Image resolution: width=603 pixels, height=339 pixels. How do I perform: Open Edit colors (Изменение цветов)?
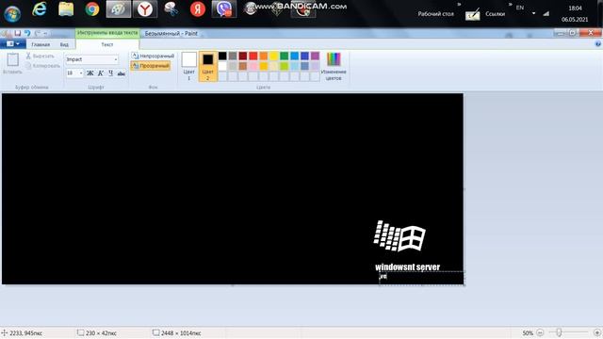coord(334,66)
